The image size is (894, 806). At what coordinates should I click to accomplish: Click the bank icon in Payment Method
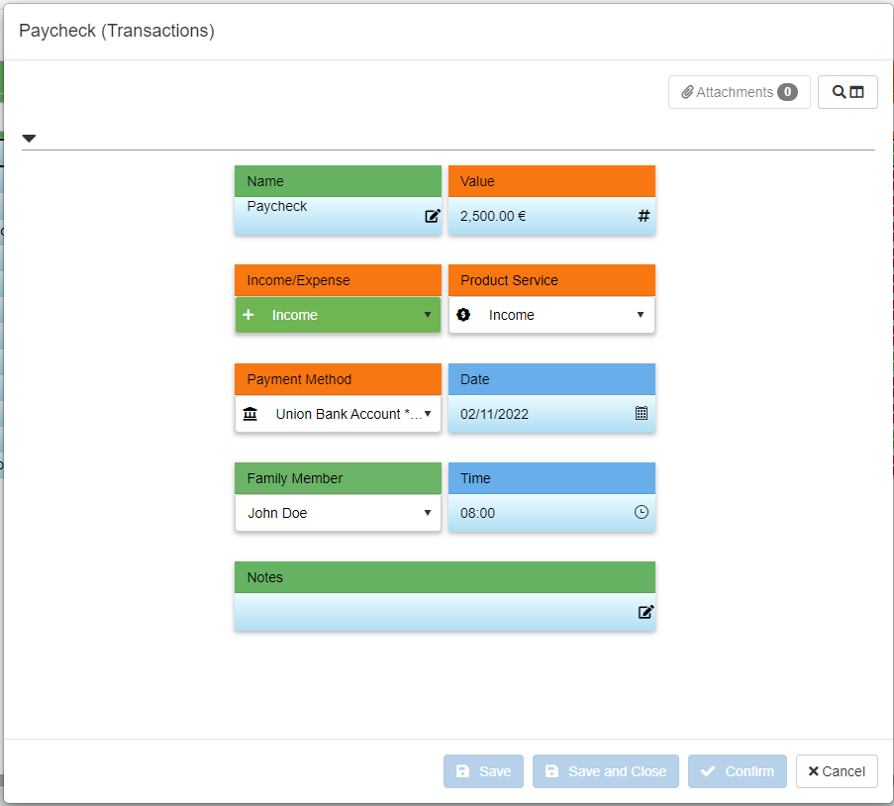pyautogui.click(x=250, y=414)
